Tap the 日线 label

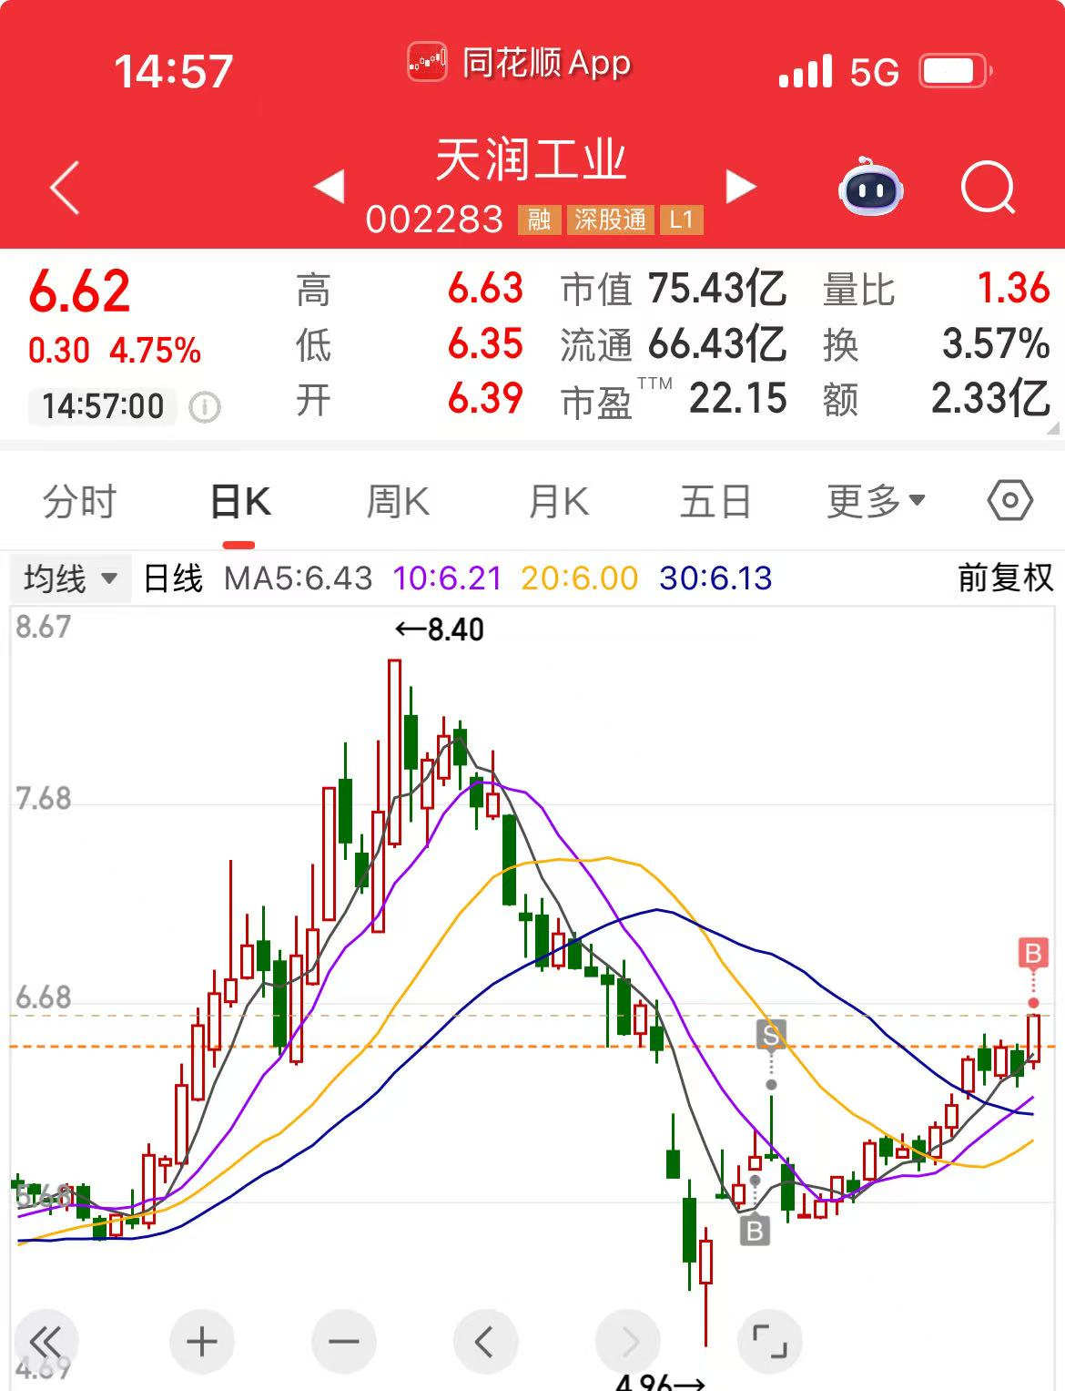pos(173,578)
